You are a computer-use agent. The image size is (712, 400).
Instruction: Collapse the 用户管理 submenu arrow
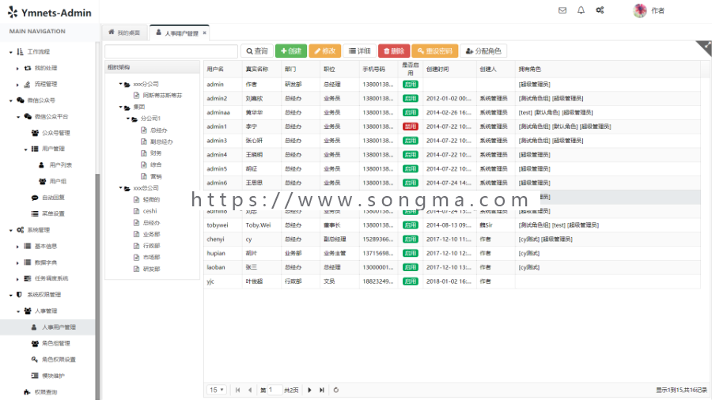(x=26, y=149)
